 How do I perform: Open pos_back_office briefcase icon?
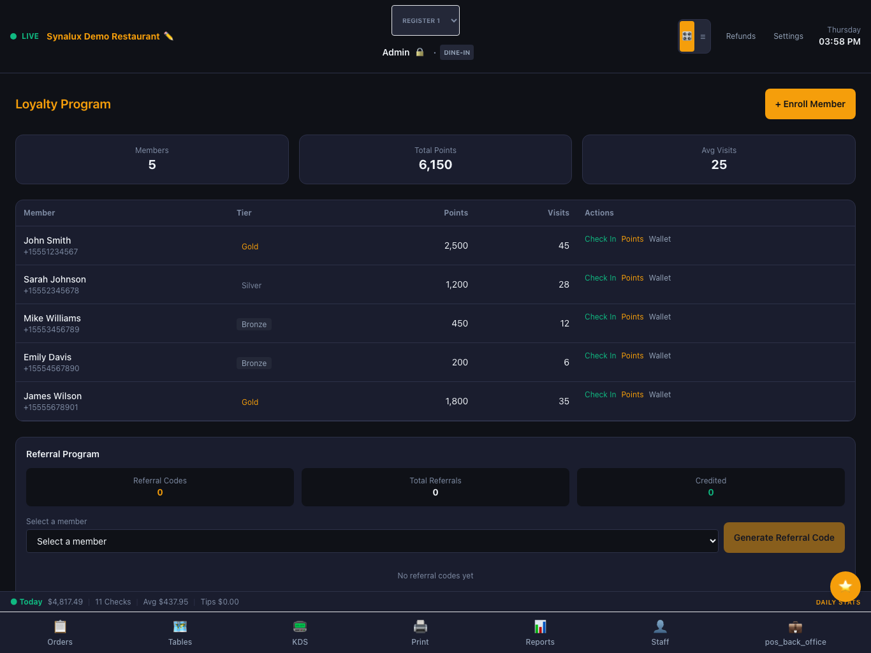796,626
